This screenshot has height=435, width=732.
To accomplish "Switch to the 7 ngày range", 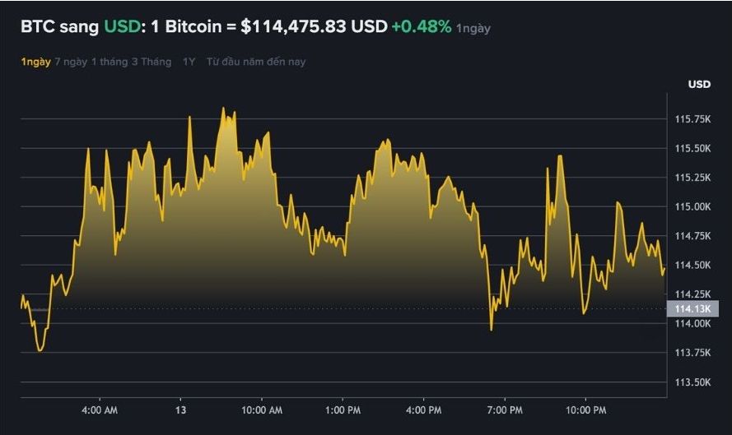I will coord(71,62).
